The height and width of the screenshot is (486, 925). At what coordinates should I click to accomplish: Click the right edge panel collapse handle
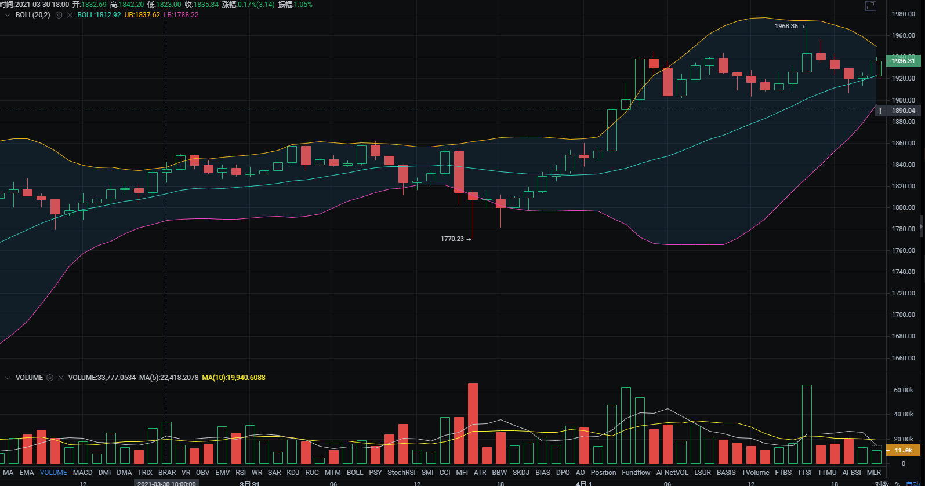point(922,226)
